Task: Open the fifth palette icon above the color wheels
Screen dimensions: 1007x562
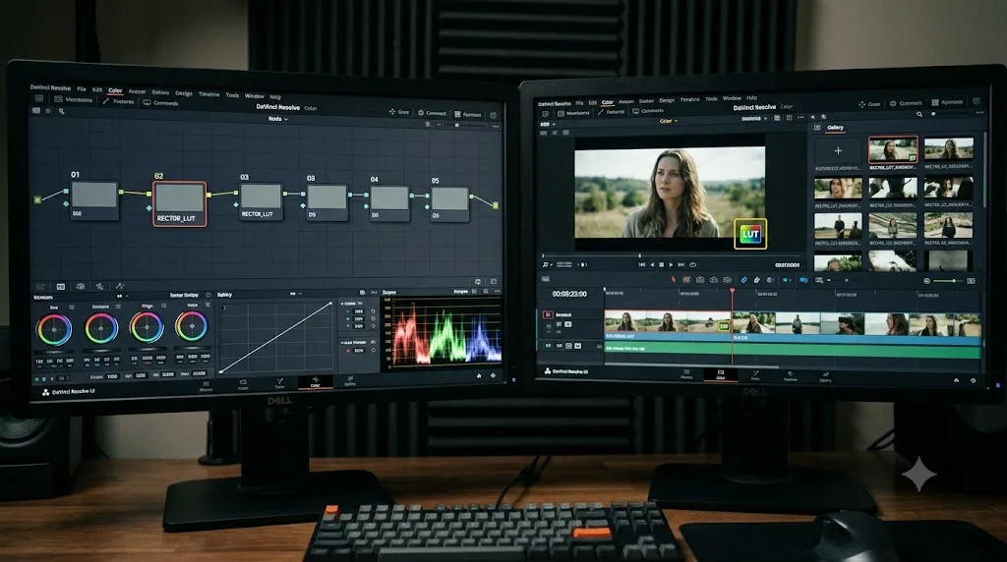Action: (119, 286)
